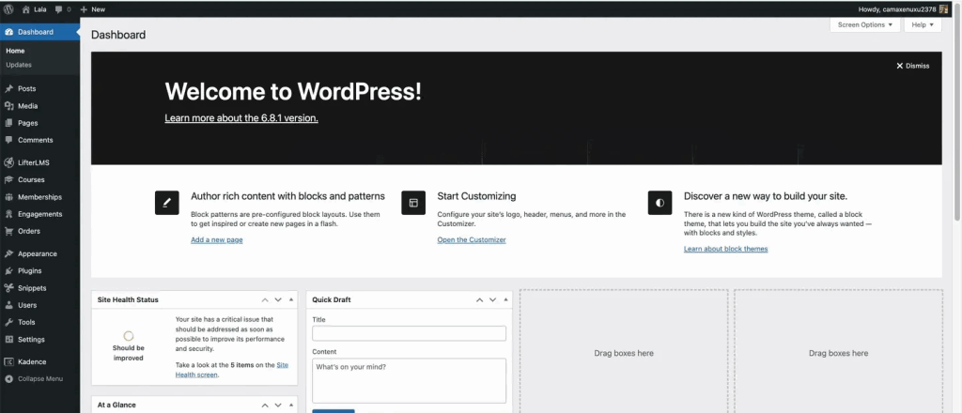Click the Comments icon in sidebar
962x413 pixels.
8,140
